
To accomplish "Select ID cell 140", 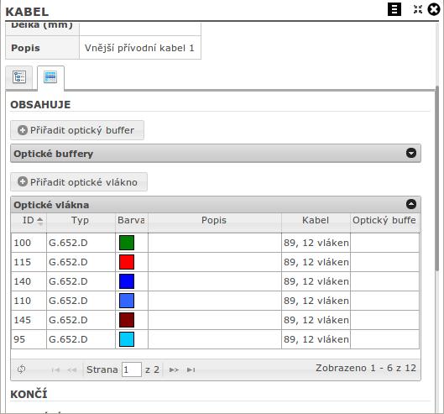I will 29,281.
